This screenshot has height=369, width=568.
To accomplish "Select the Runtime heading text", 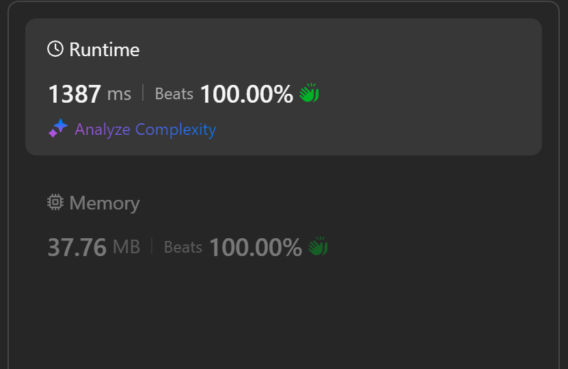I will (104, 50).
